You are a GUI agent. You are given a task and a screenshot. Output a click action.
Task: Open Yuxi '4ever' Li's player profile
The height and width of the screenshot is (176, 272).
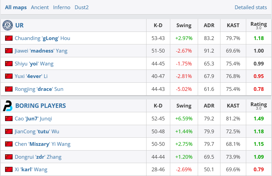(x=31, y=76)
